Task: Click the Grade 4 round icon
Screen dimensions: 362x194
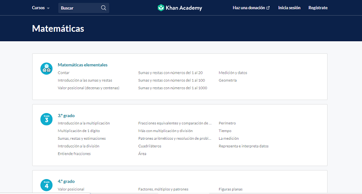Action: pos(47,185)
